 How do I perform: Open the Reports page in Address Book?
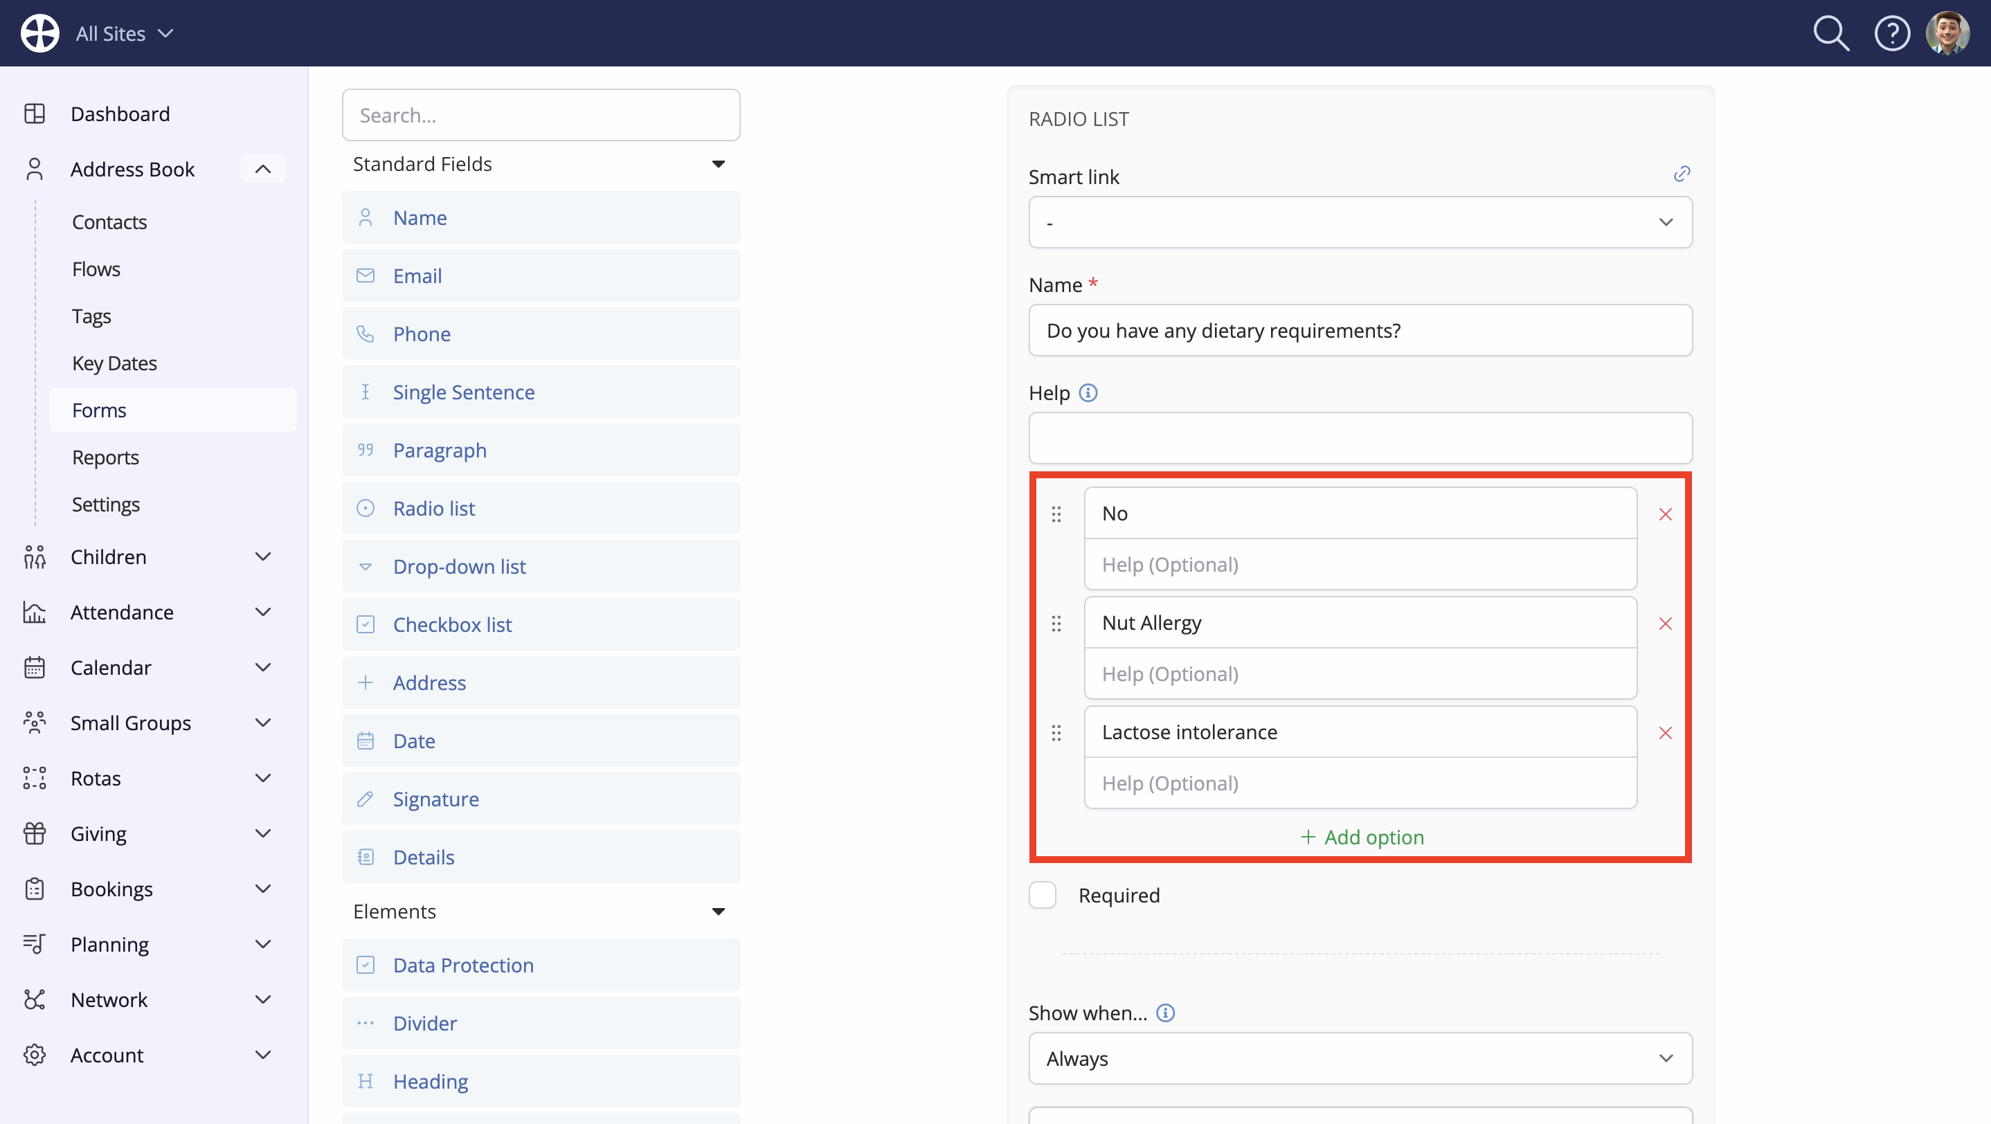(x=105, y=457)
